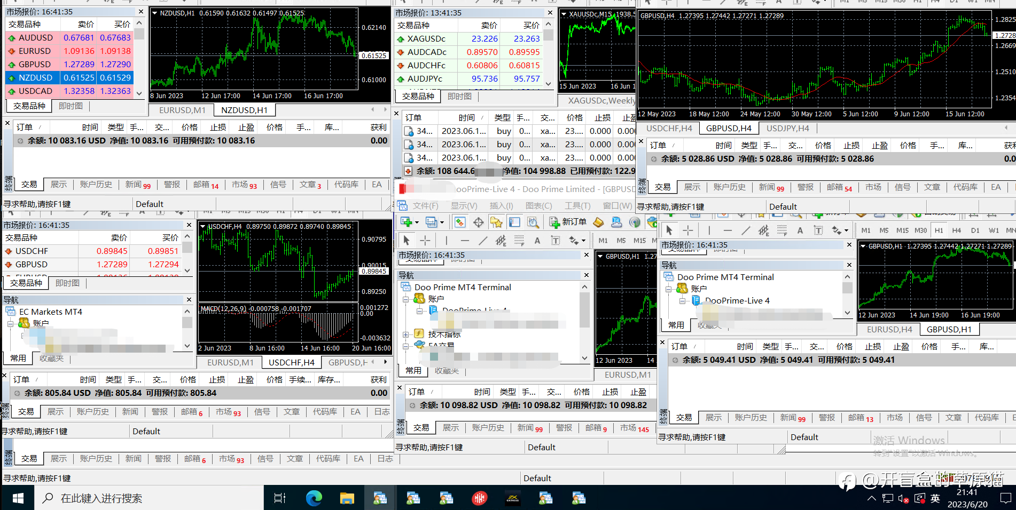Switch to the USDJPY,H4 chart tab
This screenshot has width=1016, height=510.
[x=788, y=128]
